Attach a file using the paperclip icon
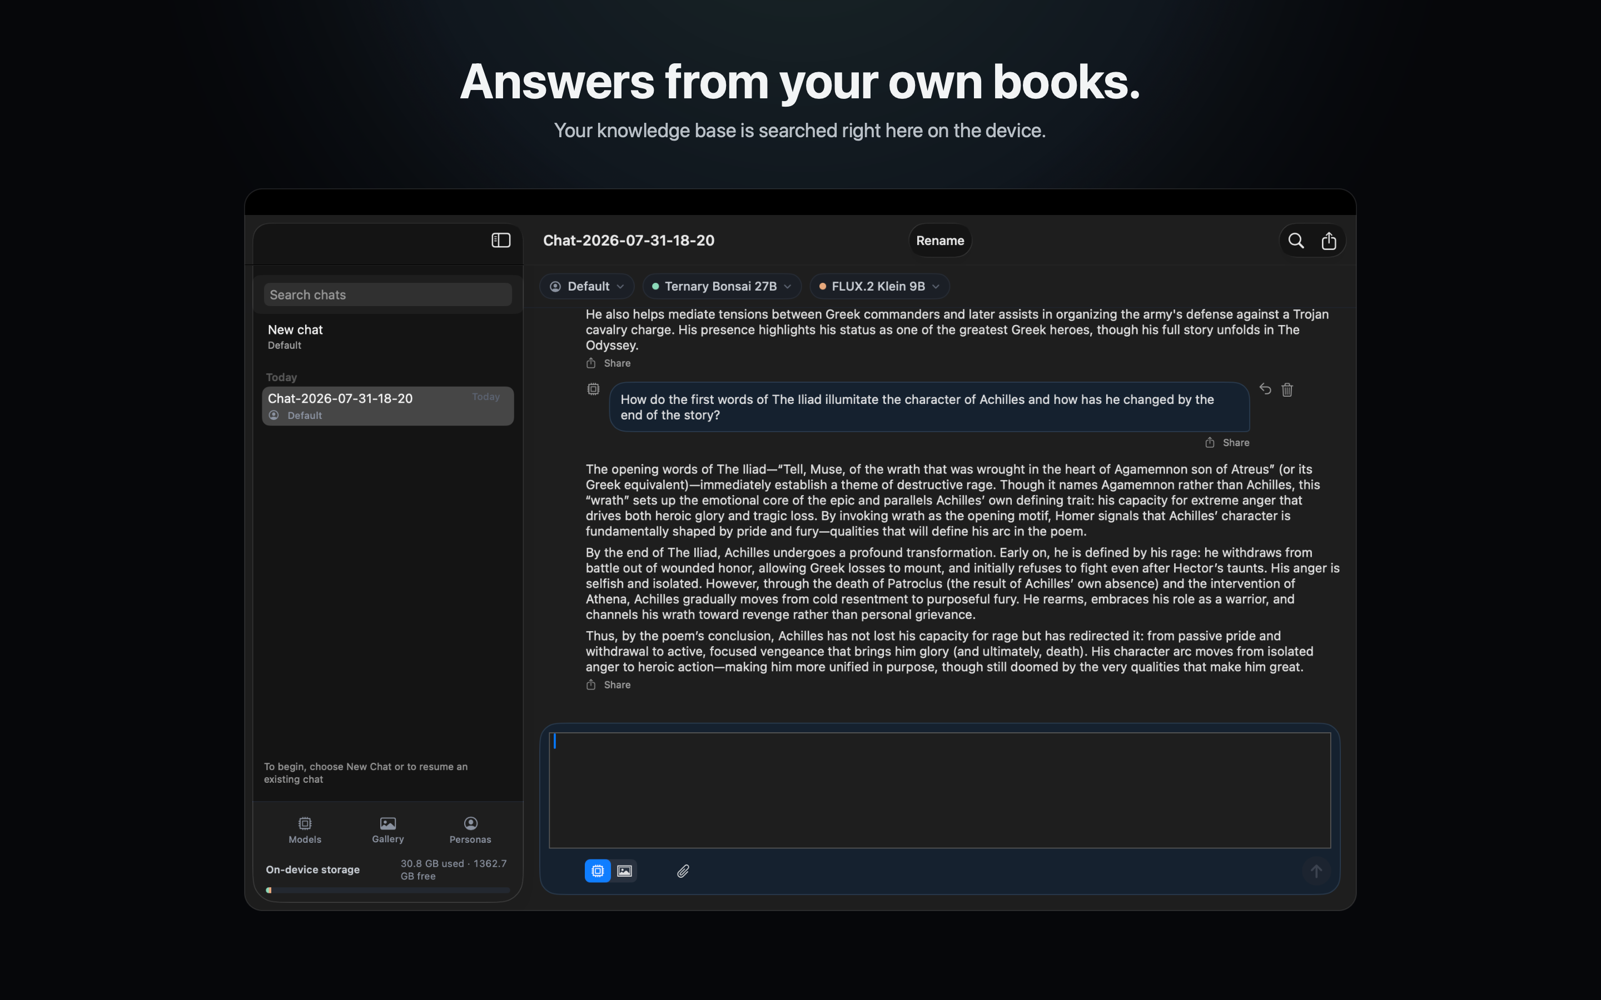The width and height of the screenshot is (1601, 1000). click(683, 871)
